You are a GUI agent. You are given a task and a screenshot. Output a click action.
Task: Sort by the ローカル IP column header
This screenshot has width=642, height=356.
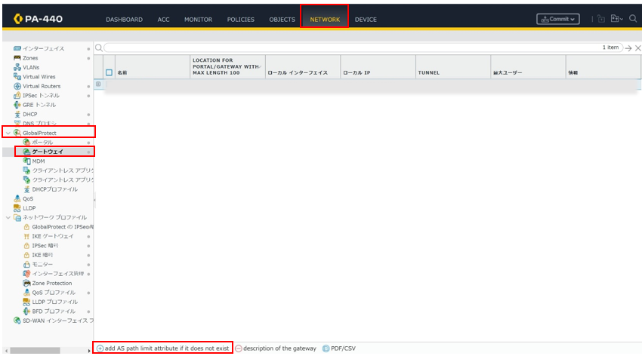click(378, 66)
